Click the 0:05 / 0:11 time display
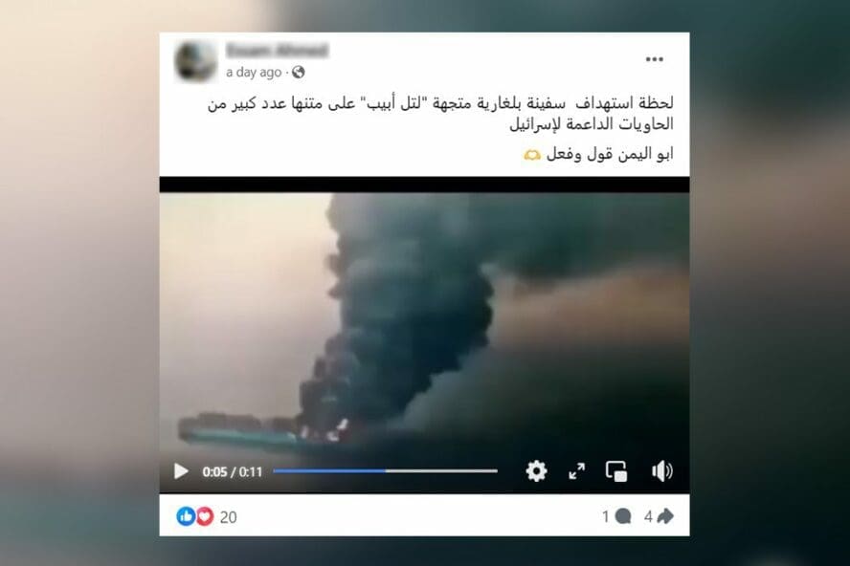The image size is (850, 566). pyautogui.click(x=232, y=471)
